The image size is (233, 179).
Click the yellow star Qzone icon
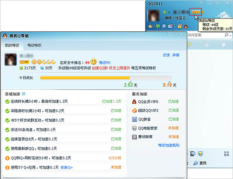pos(150,26)
